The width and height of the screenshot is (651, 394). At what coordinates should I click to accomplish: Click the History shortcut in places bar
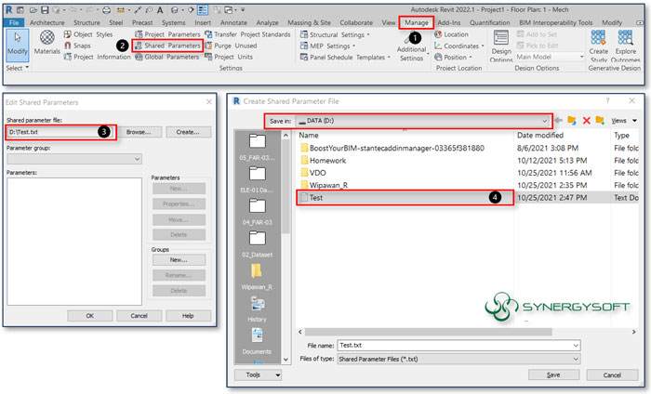tap(257, 309)
